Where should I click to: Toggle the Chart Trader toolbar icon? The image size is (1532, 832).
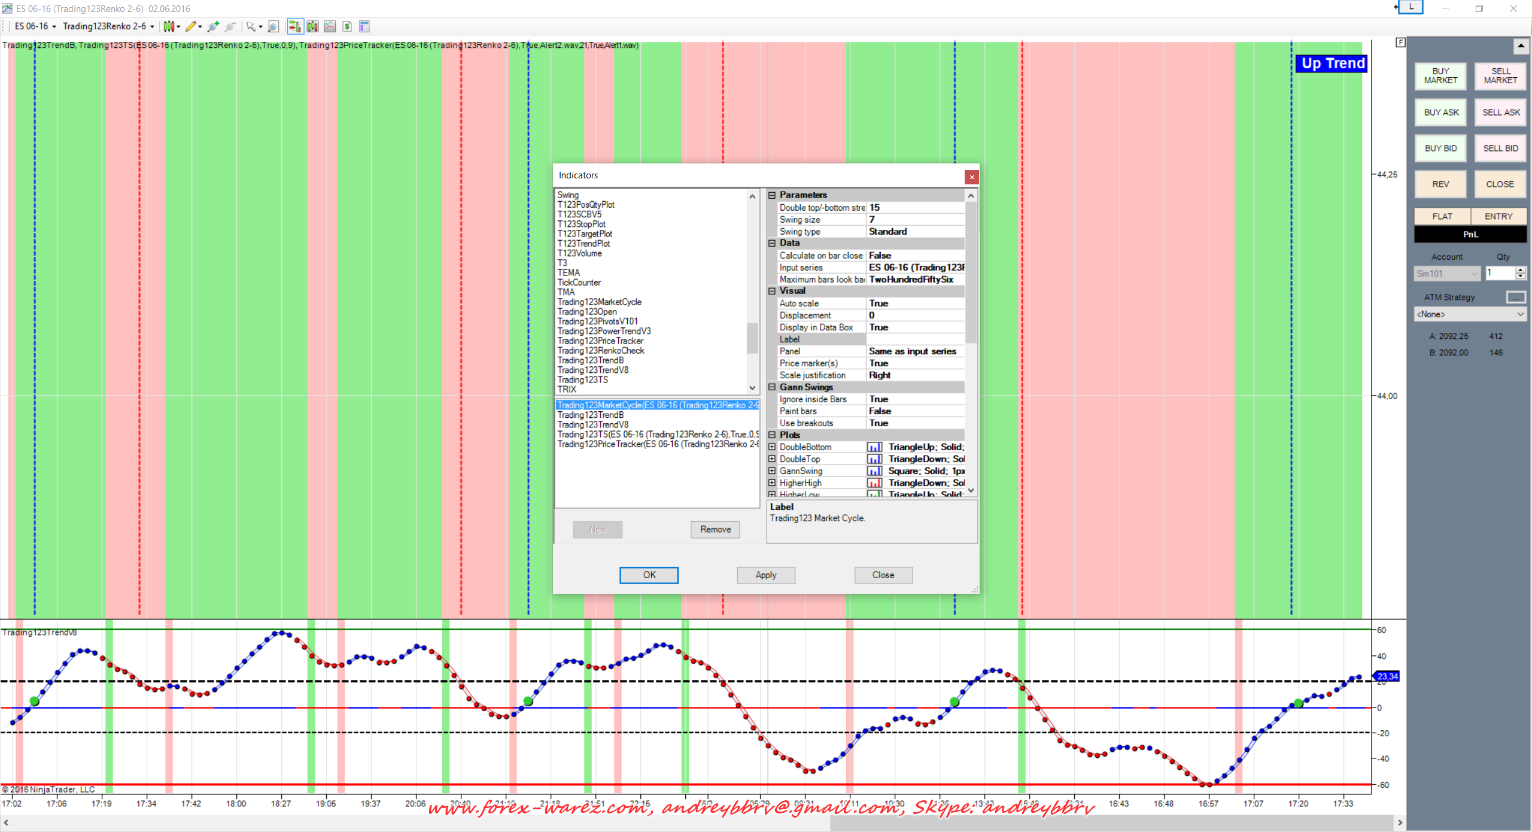(x=294, y=26)
